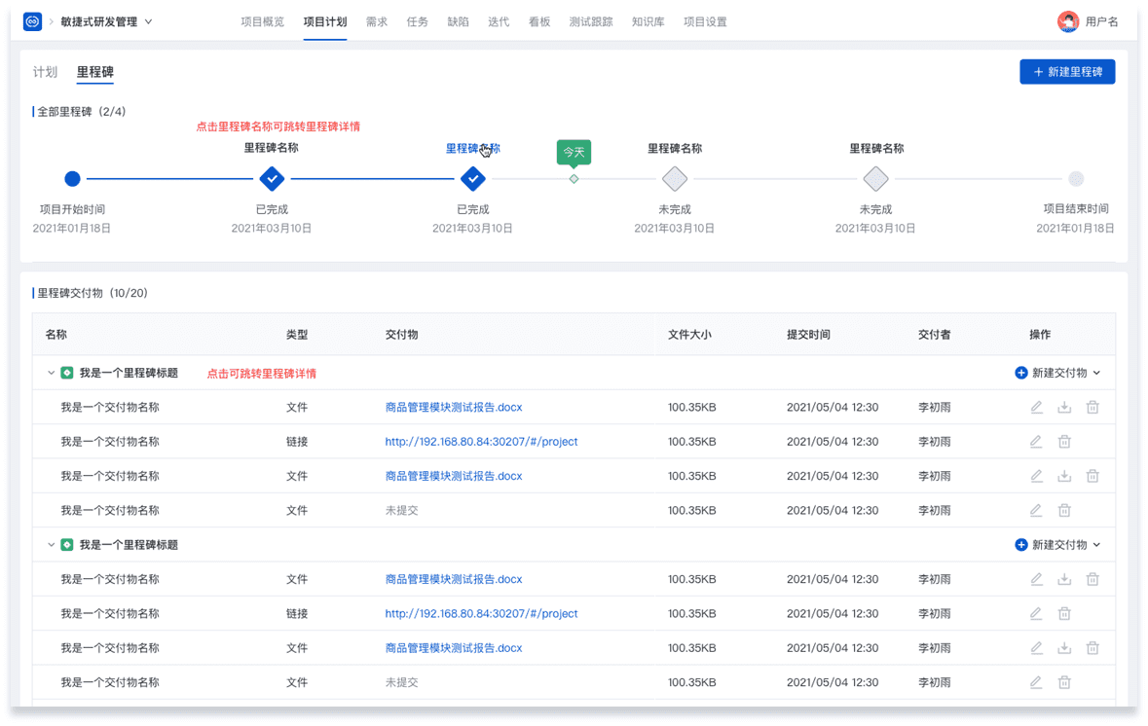Click the second completed milestone diamond

(x=473, y=178)
